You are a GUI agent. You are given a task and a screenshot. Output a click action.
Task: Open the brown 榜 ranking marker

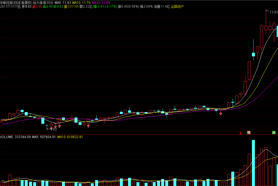pos(249,133)
